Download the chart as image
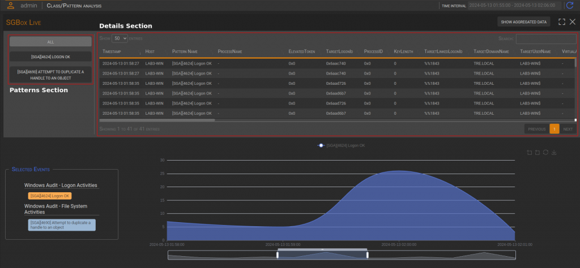 554,153
